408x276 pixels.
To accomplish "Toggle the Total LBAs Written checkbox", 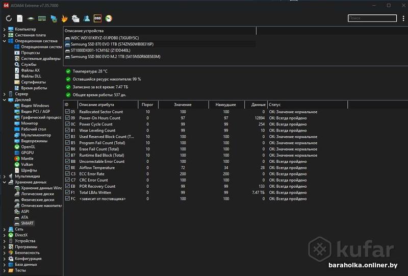I will [67, 192].
